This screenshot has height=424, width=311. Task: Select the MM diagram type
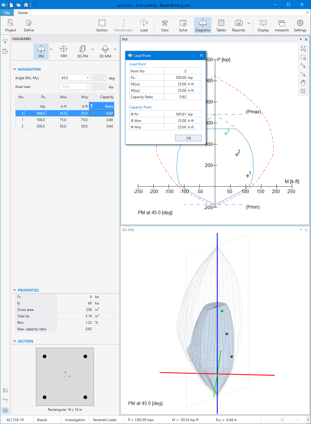coord(63,51)
